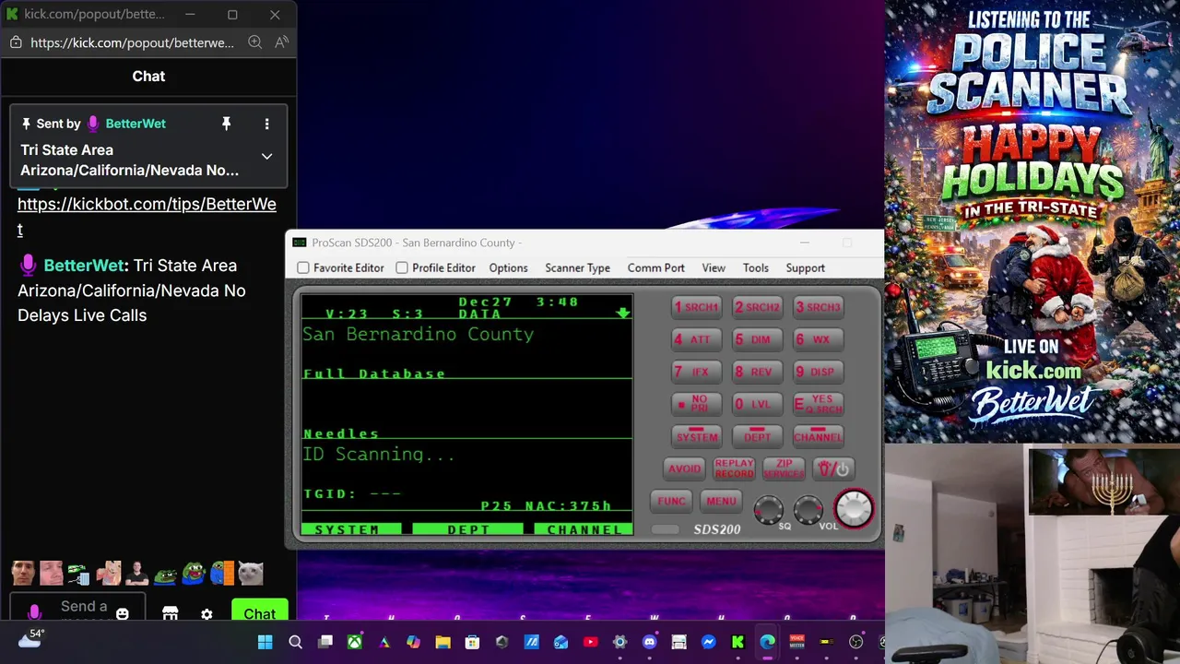Open the emoji picker in chat

click(x=122, y=613)
